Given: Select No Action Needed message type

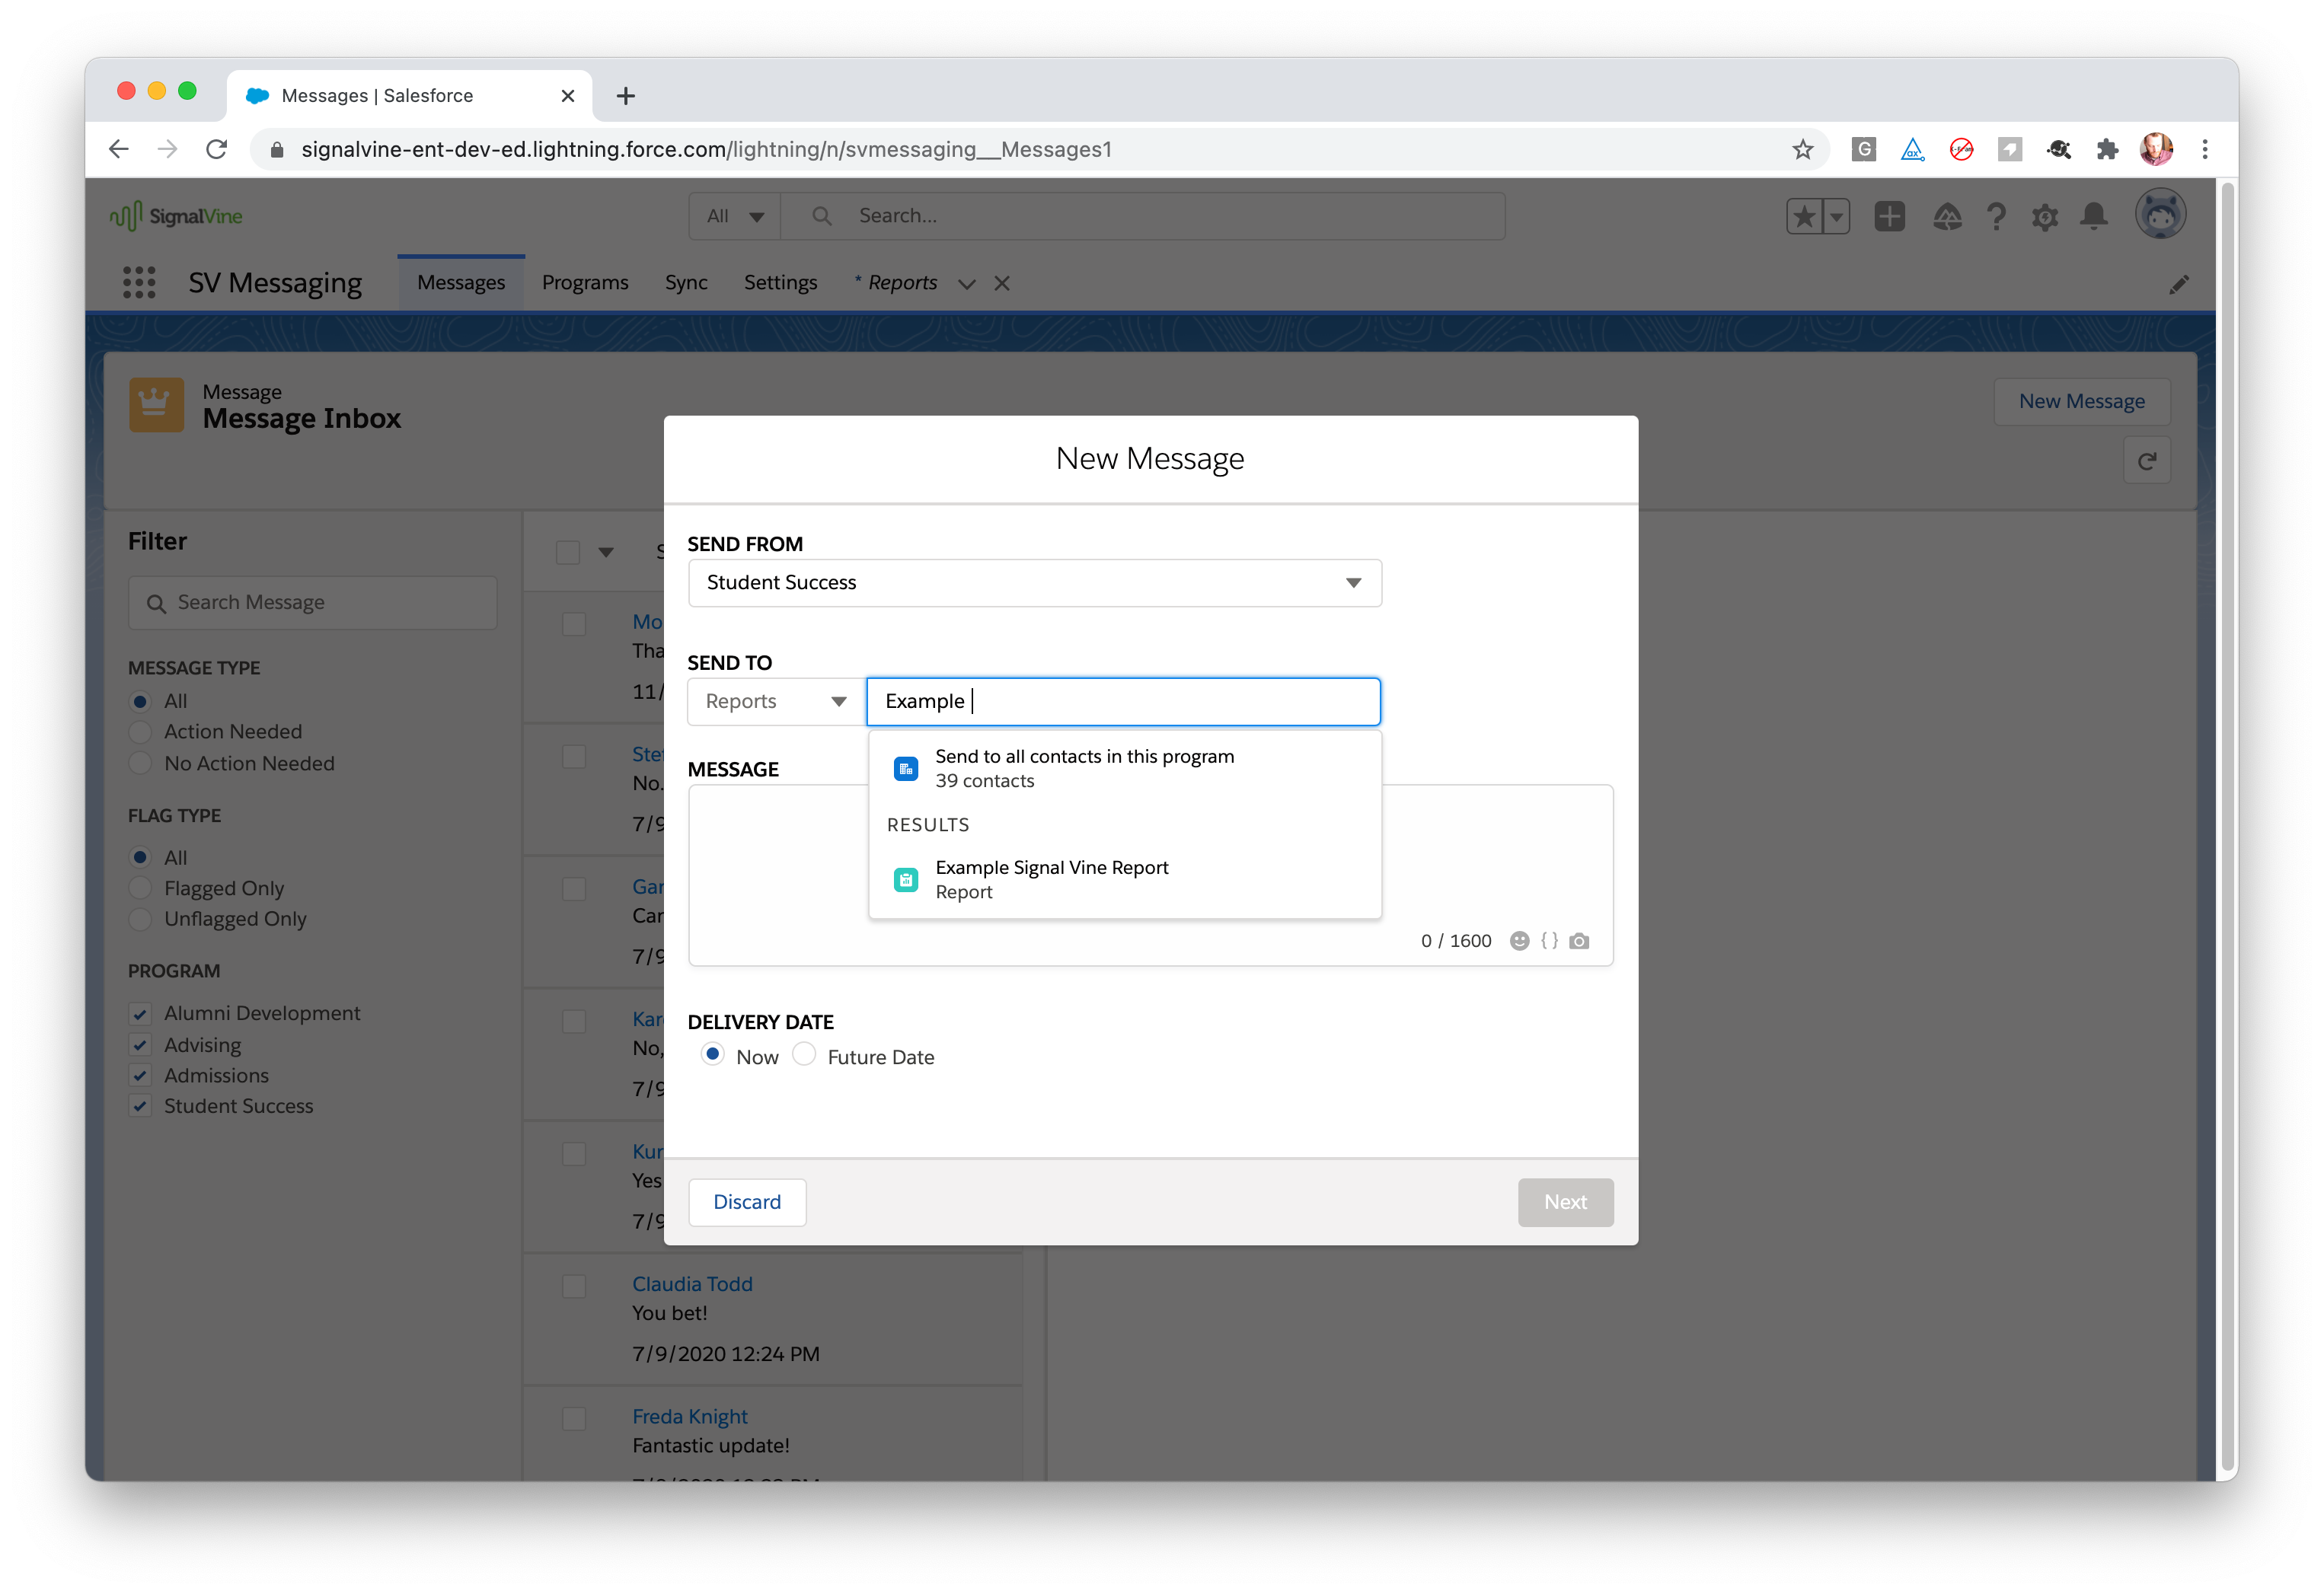Looking at the screenshot, I should [x=141, y=764].
